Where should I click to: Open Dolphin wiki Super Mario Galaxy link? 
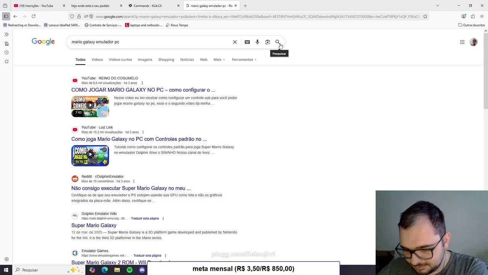pyautogui.click(x=94, y=225)
